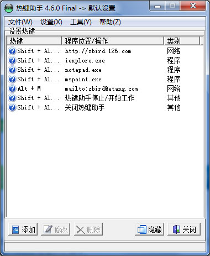Click the question icon of the mspaint.exe row
The image size is (210, 256).
point(12,79)
